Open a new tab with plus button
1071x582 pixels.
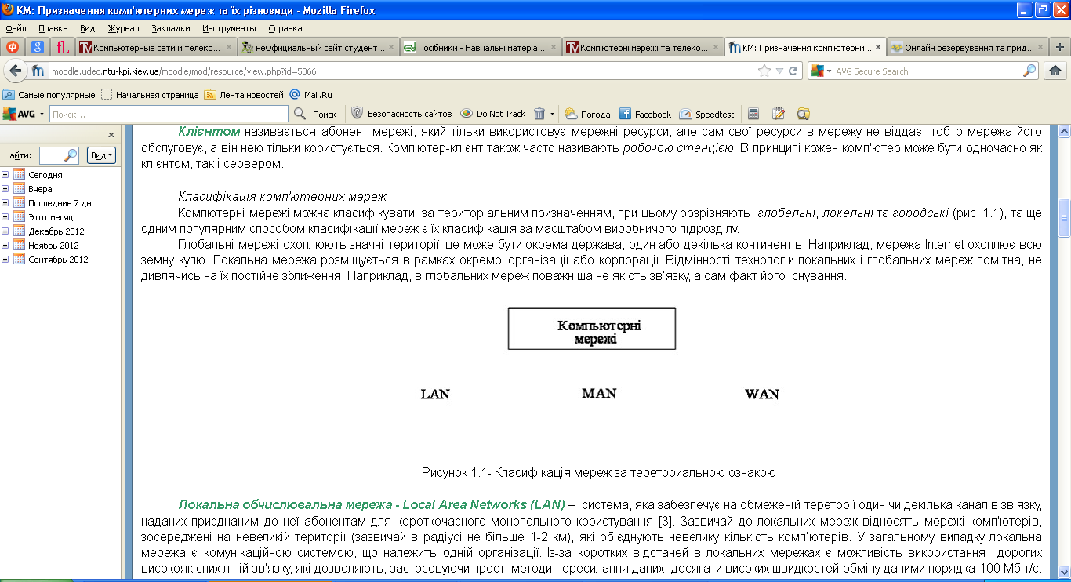[x=1059, y=47]
